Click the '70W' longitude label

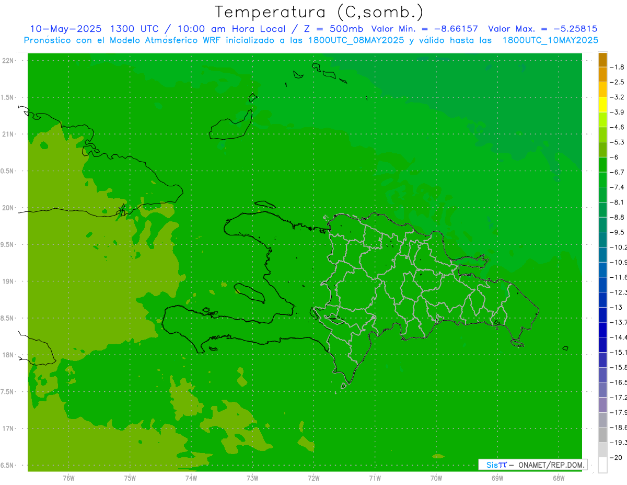(x=436, y=478)
